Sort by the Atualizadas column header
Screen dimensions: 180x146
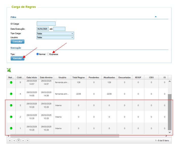(109, 77)
